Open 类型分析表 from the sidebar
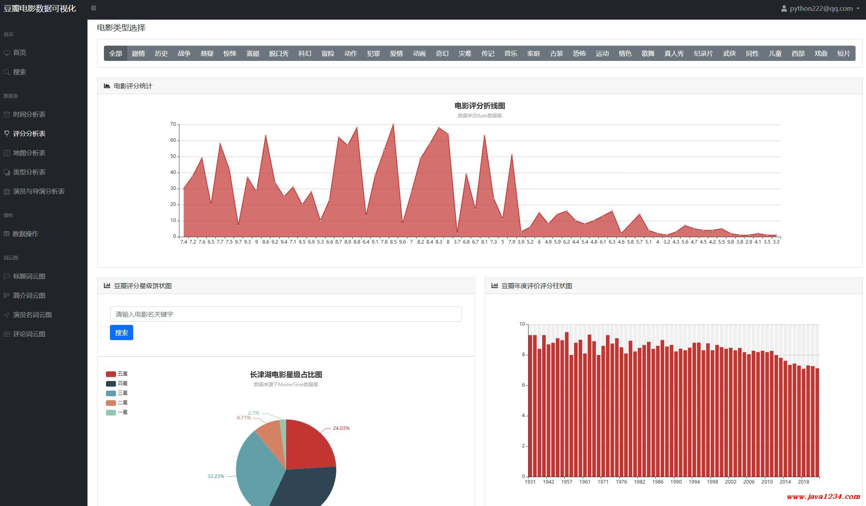This screenshot has width=866, height=506. tap(29, 172)
